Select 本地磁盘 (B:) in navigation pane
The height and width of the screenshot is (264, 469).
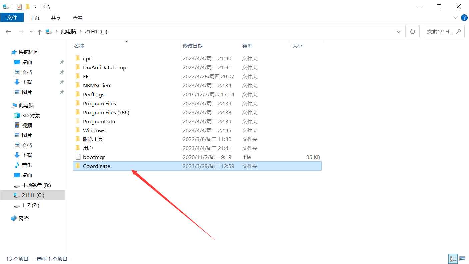click(36, 185)
